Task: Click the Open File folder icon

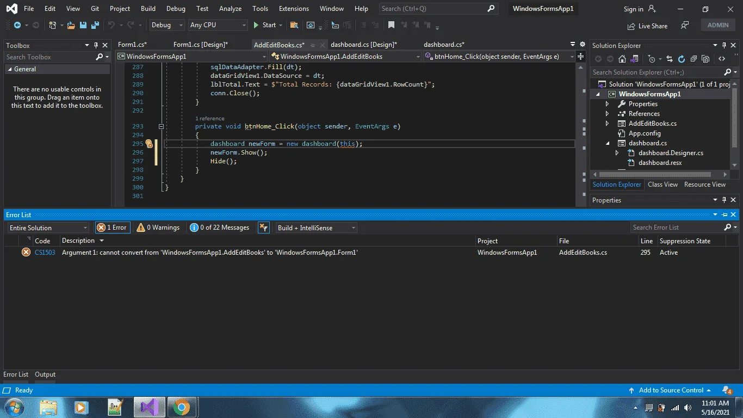Action: click(72, 25)
